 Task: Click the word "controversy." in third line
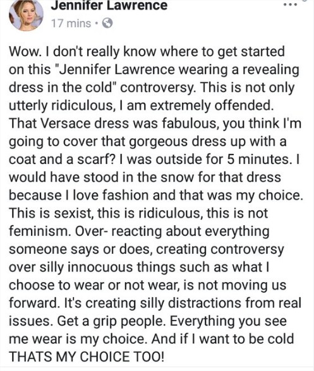pos(158,88)
